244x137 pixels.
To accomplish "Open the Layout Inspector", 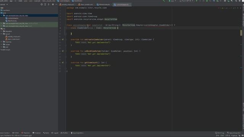I will (x=234, y=133).
